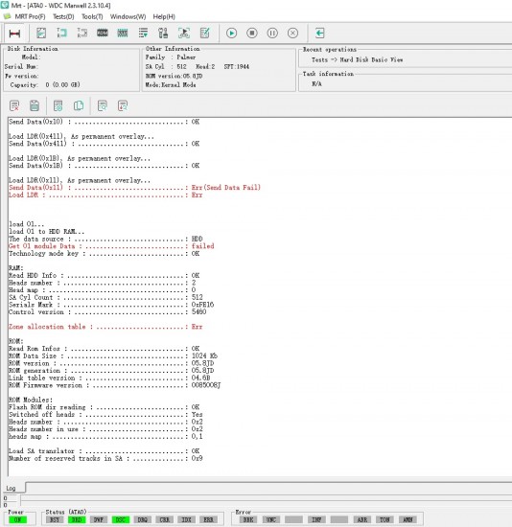Open the Windows(W) menu
Viewport: 512px width, 527px height.
(x=128, y=16)
